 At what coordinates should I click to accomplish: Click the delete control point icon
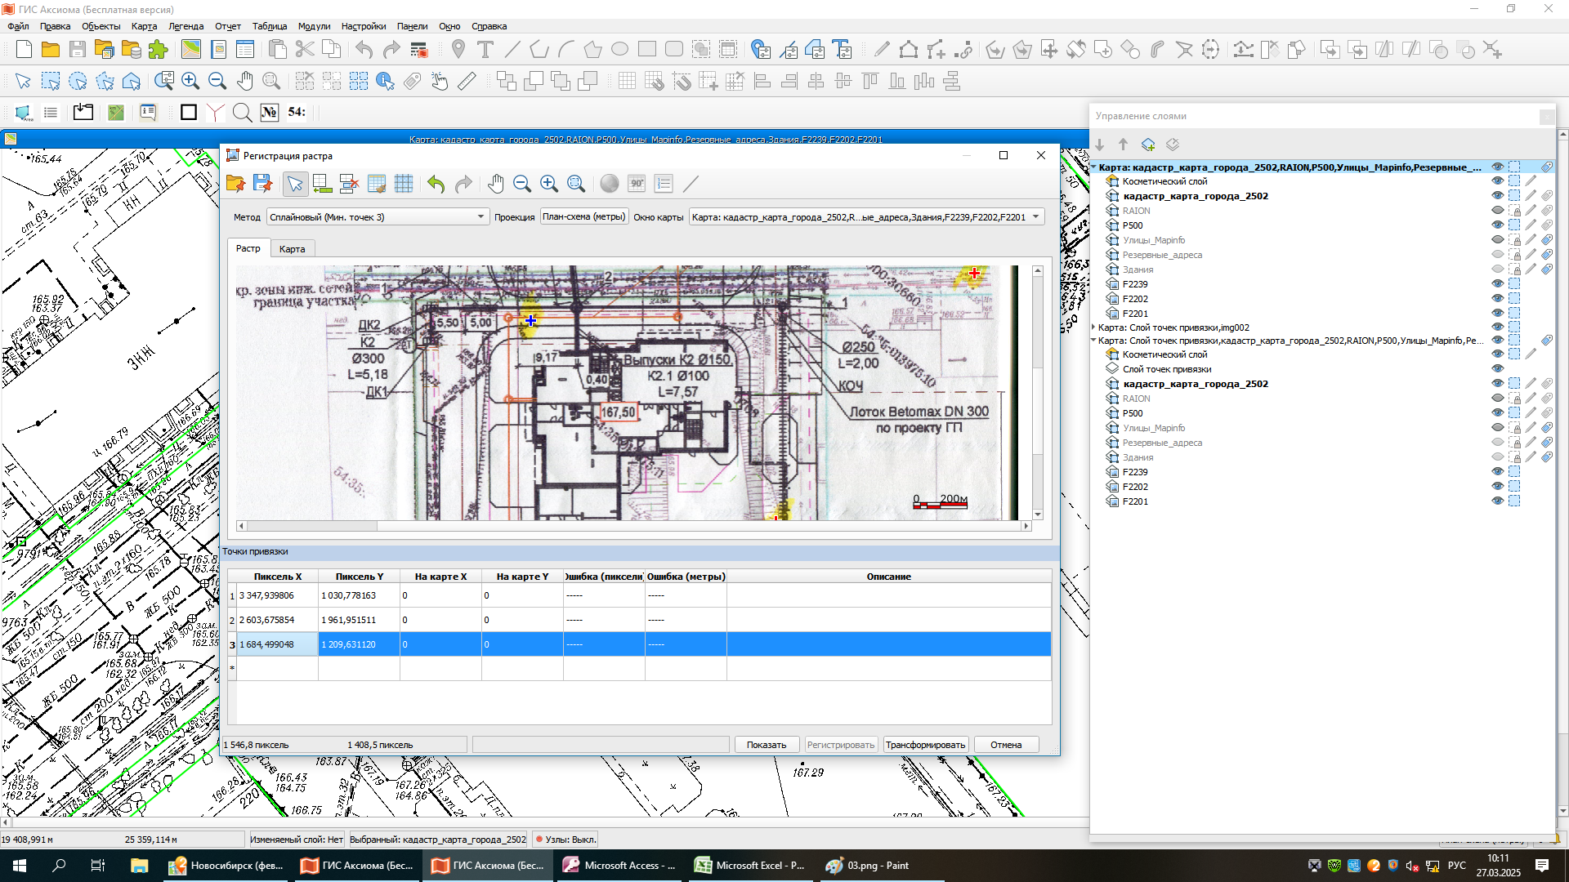tap(349, 184)
